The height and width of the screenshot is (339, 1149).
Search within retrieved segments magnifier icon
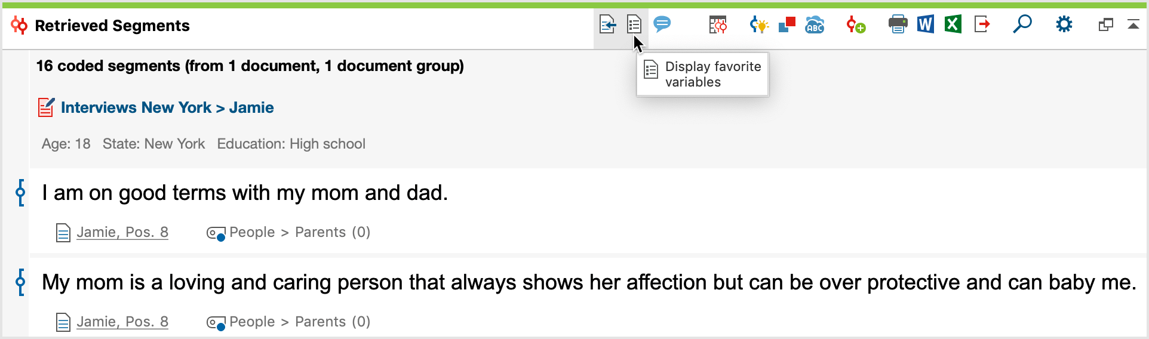pyautogui.click(x=1022, y=24)
